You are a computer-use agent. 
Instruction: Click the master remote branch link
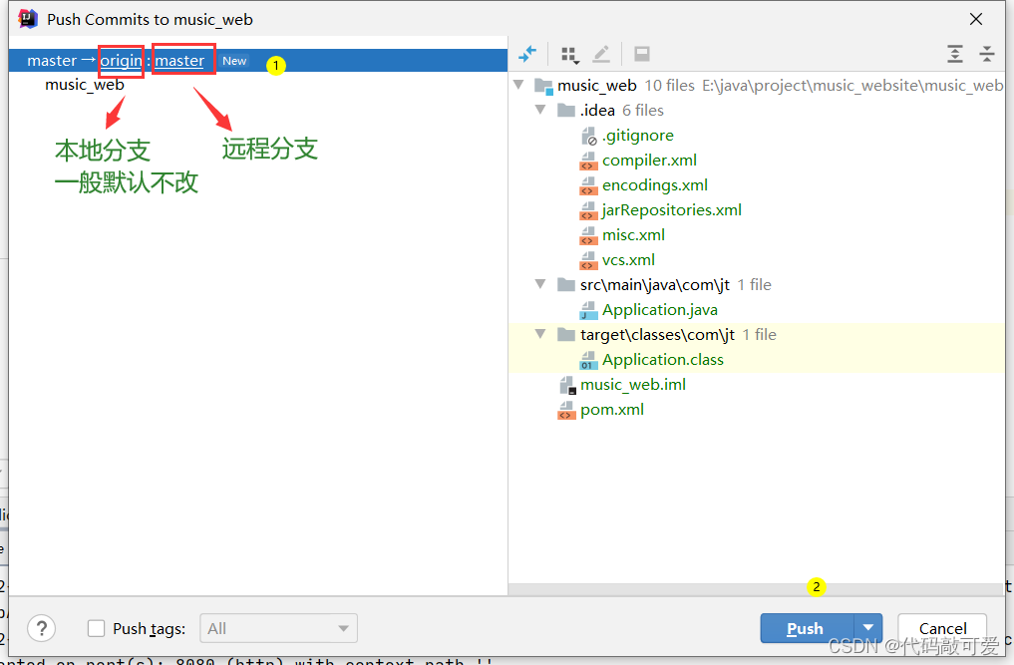[179, 61]
